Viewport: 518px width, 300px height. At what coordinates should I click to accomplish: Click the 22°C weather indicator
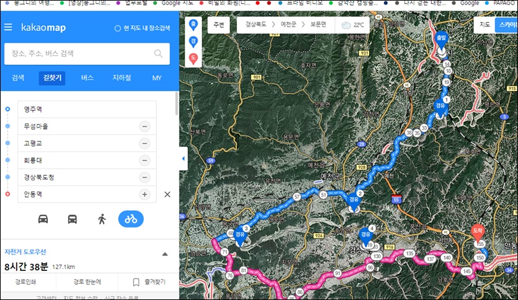[352, 25]
